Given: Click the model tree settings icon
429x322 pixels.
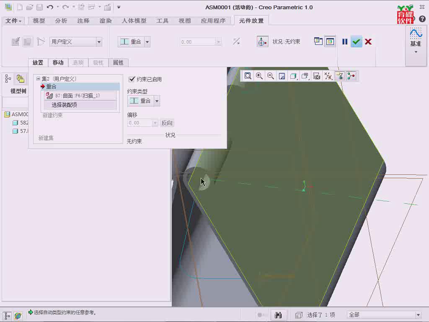Looking at the screenshot, I should (8, 79).
